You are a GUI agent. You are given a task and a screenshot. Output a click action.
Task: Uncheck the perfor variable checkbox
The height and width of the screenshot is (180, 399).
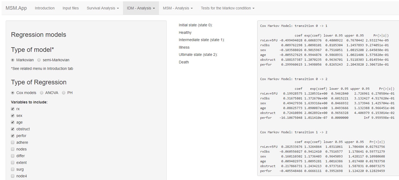[13, 136]
